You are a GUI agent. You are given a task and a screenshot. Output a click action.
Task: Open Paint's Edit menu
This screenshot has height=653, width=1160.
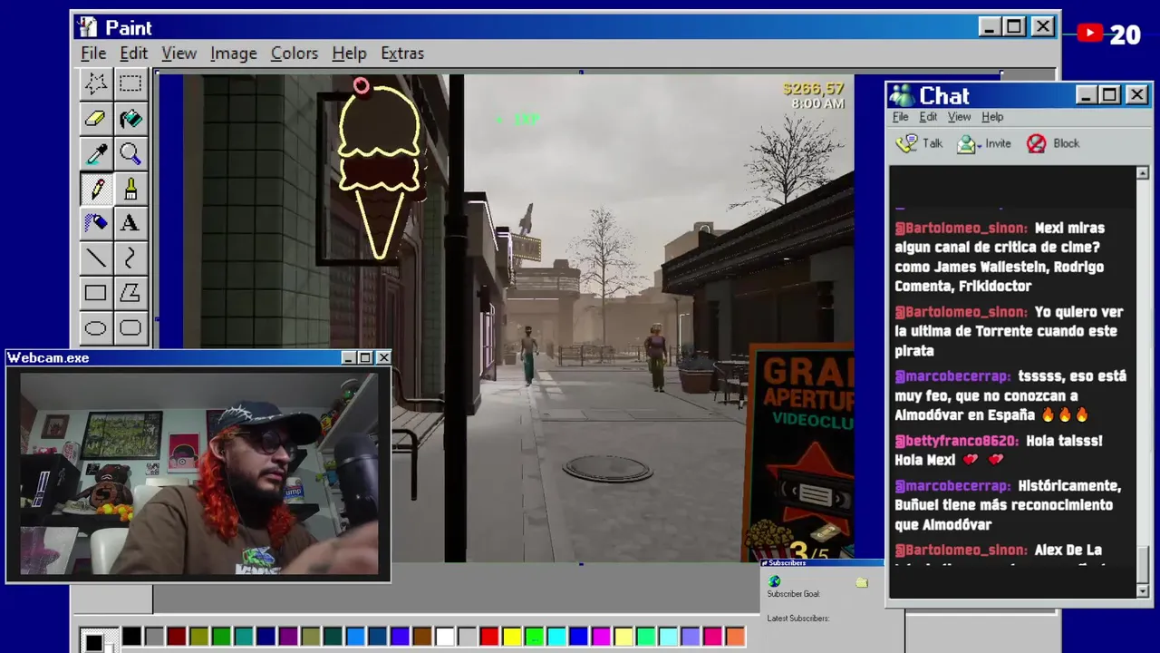click(133, 54)
